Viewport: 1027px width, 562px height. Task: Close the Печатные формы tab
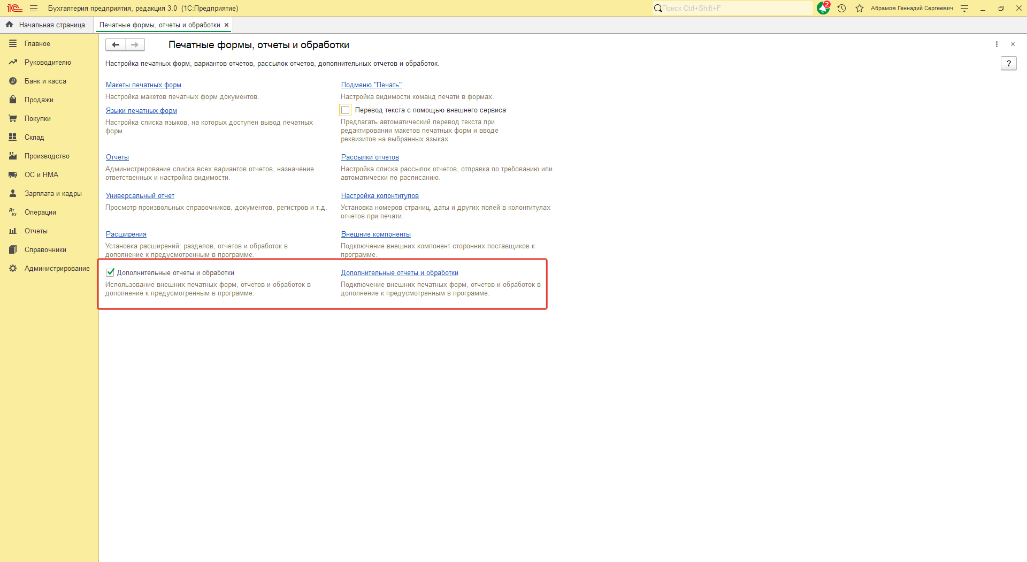click(x=227, y=25)
